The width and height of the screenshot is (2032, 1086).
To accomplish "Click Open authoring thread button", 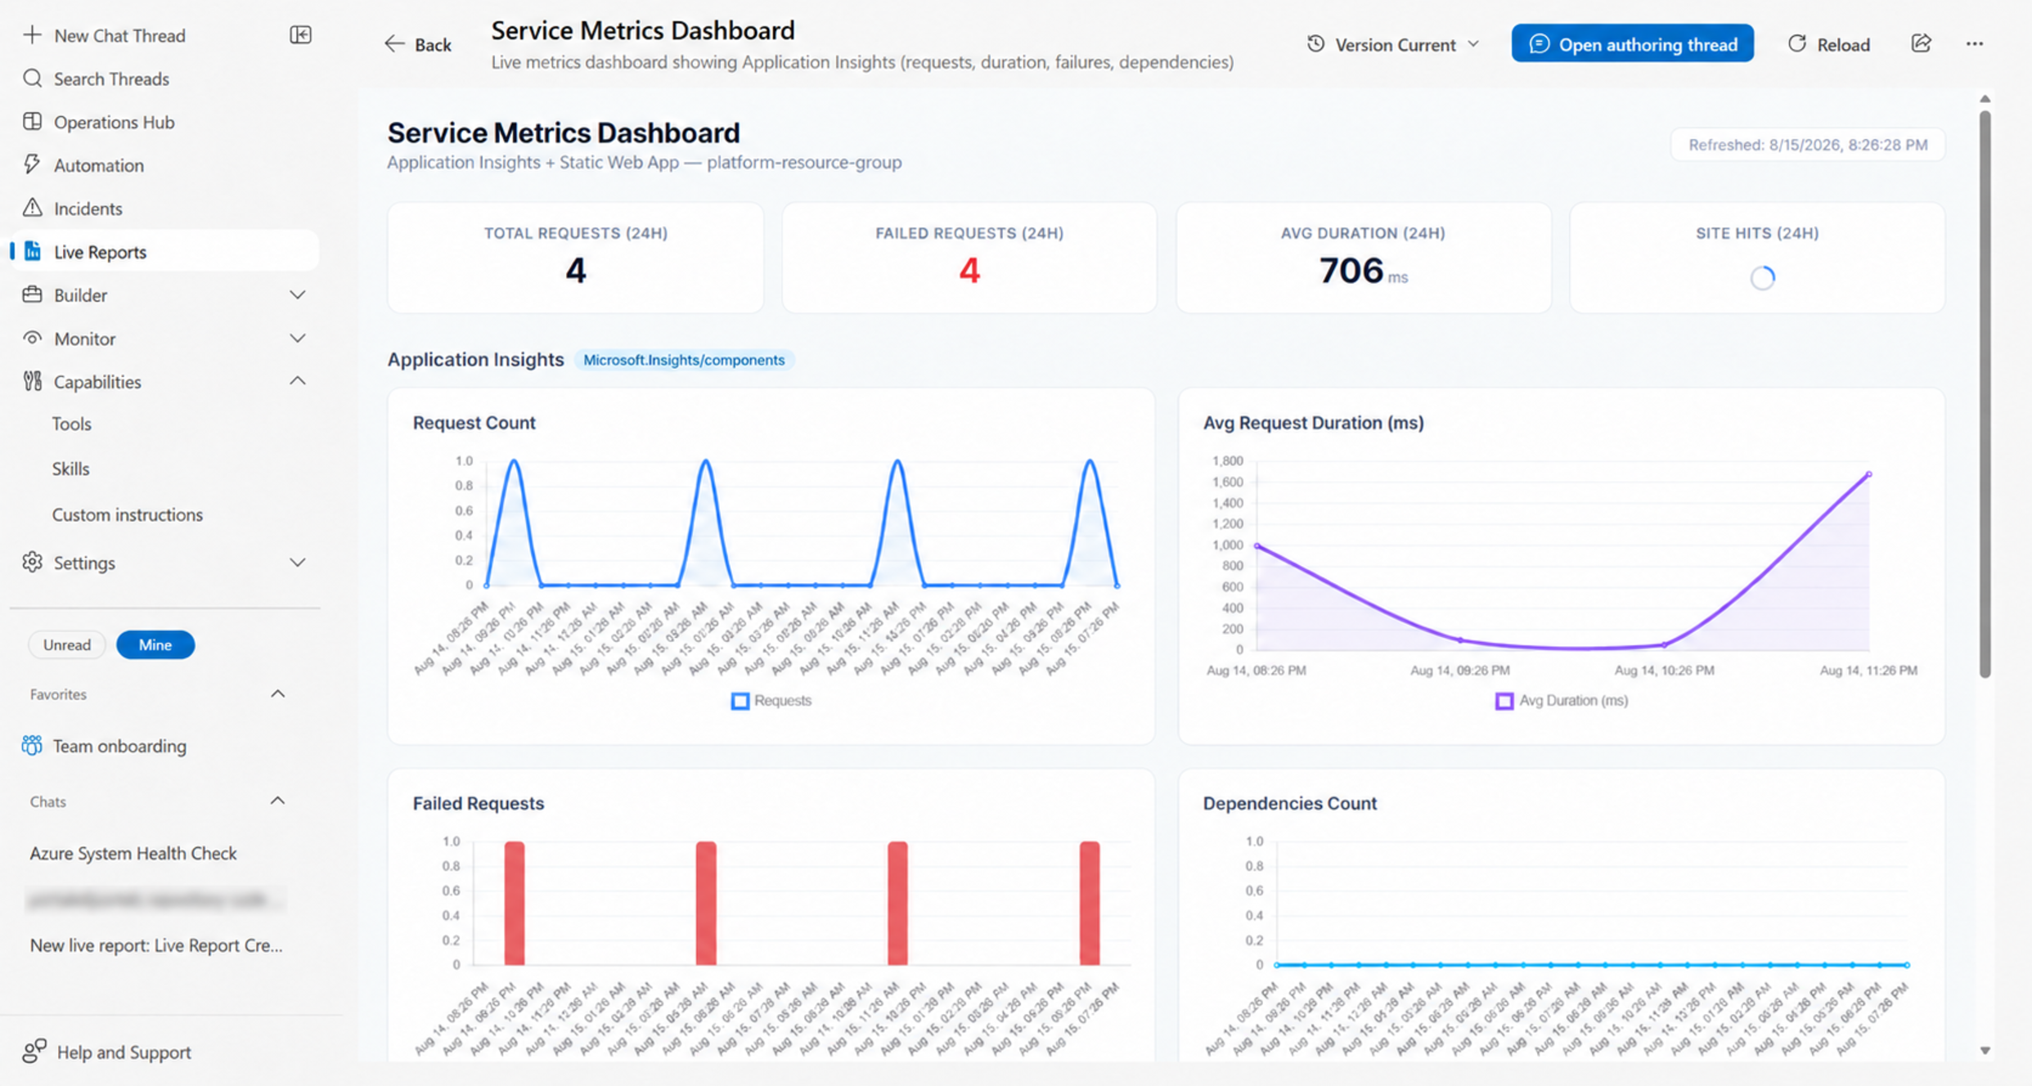I will 1632,44.
